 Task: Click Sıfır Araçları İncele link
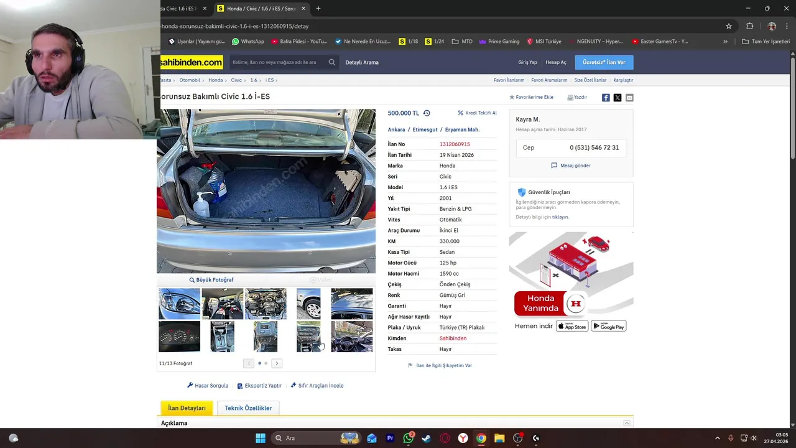pyautogui.click(x=317, y=386)
